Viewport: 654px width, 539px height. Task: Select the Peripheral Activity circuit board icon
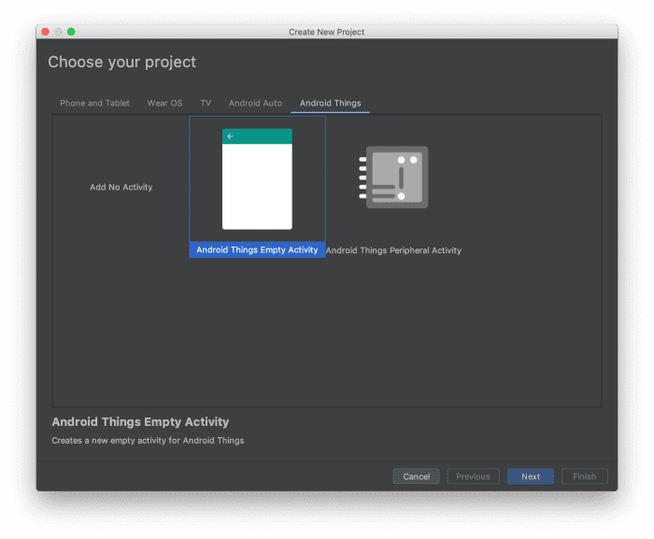(x=393, y=177)
